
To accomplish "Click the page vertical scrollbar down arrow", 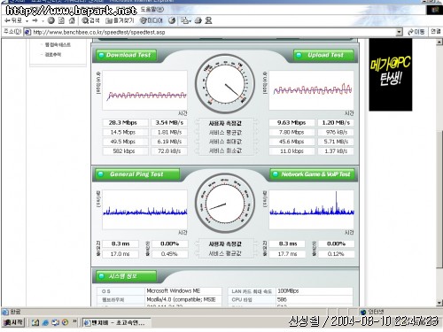I will coord(439,303).
